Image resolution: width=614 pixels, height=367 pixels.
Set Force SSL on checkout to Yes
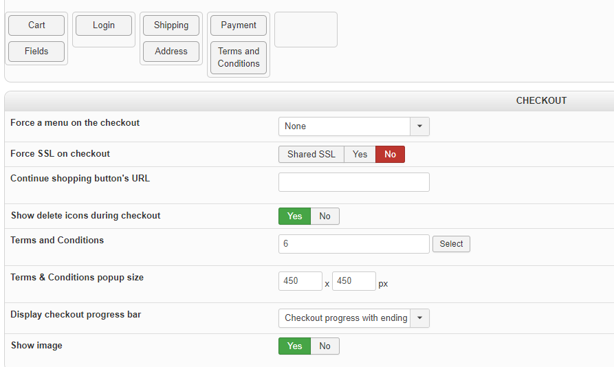[360, 155]
